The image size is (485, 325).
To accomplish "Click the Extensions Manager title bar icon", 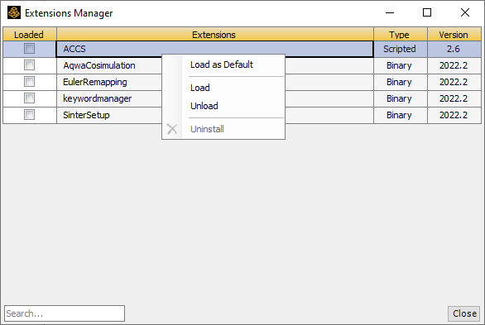I will [14, 13].
